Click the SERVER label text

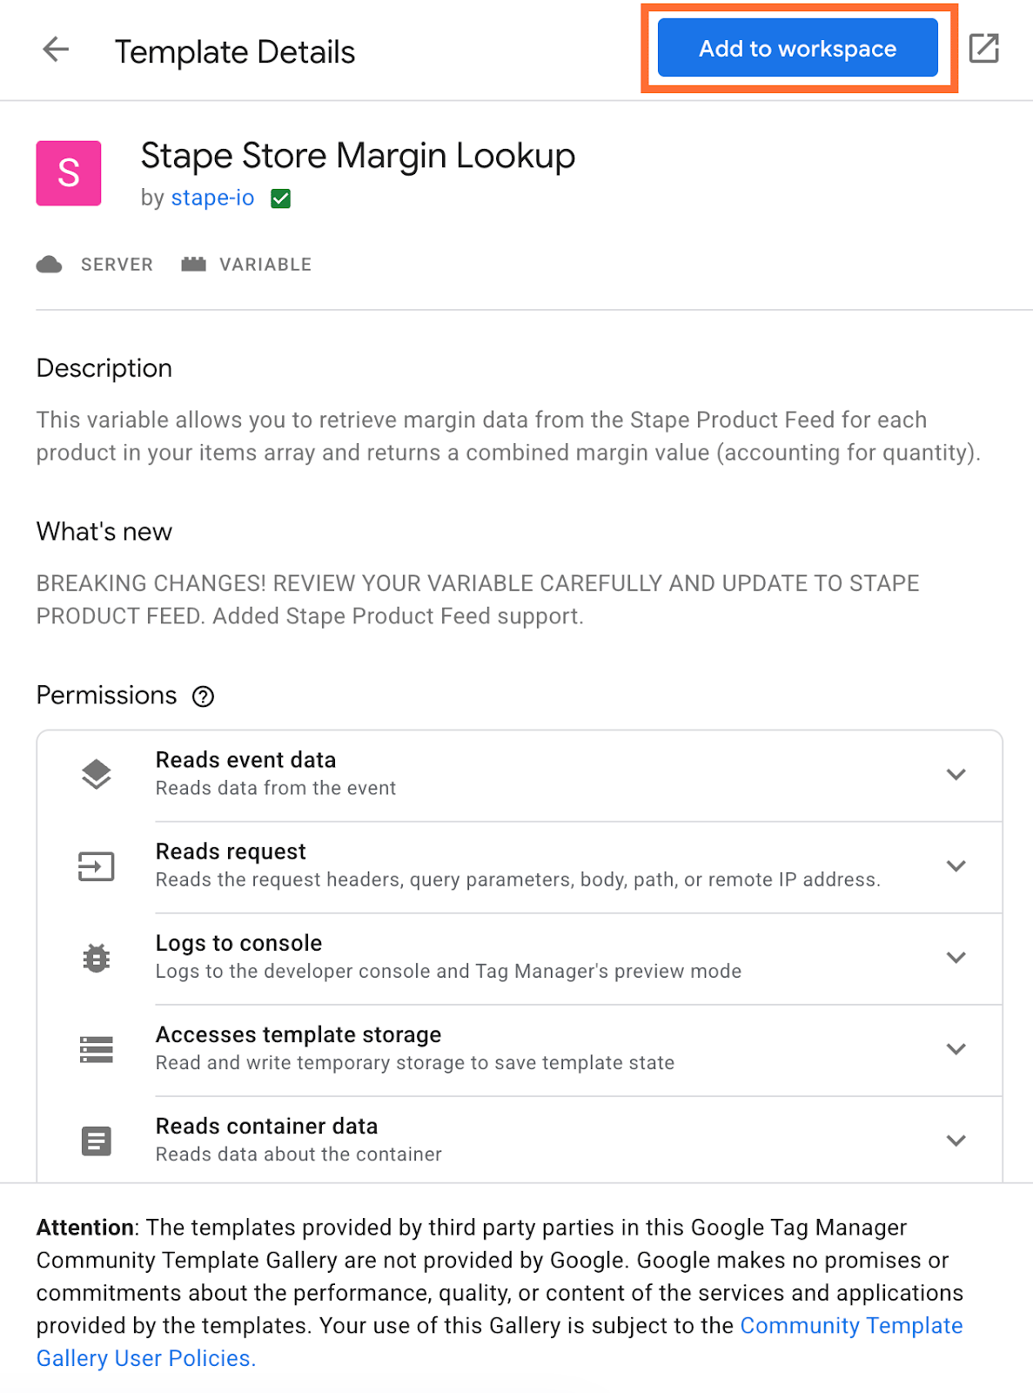click(117, 265)
